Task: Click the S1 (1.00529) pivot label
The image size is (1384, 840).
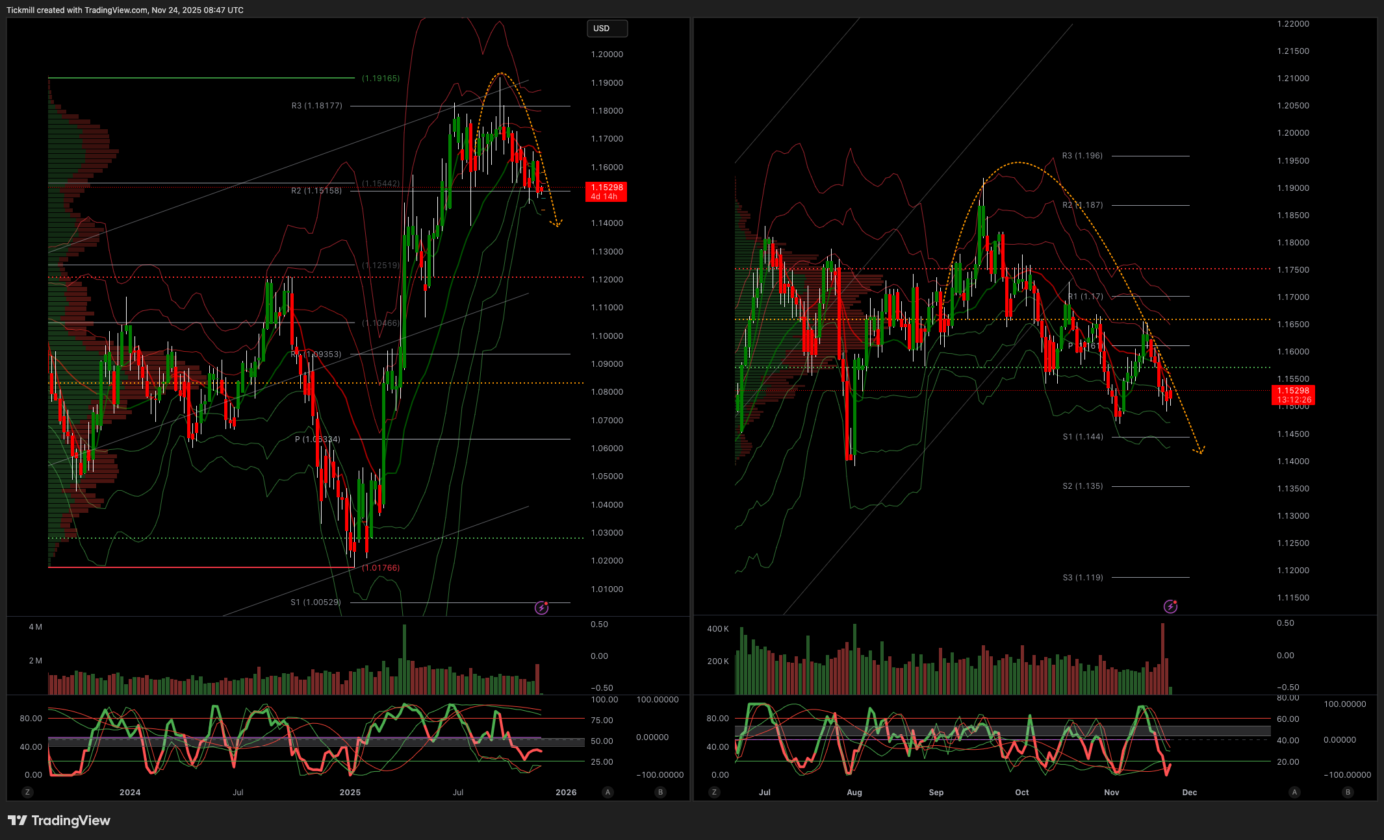Action: [x=315, y=602]
